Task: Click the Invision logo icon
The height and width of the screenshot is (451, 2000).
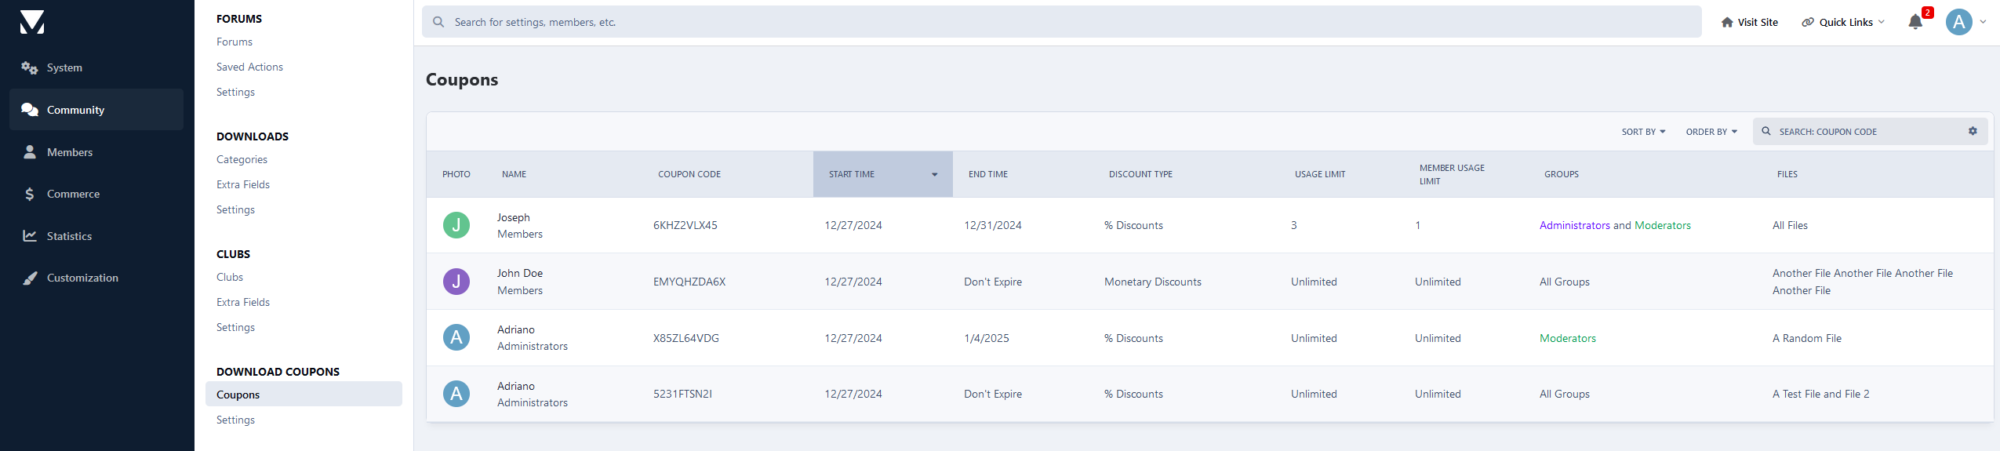Action: pos(32,22)
